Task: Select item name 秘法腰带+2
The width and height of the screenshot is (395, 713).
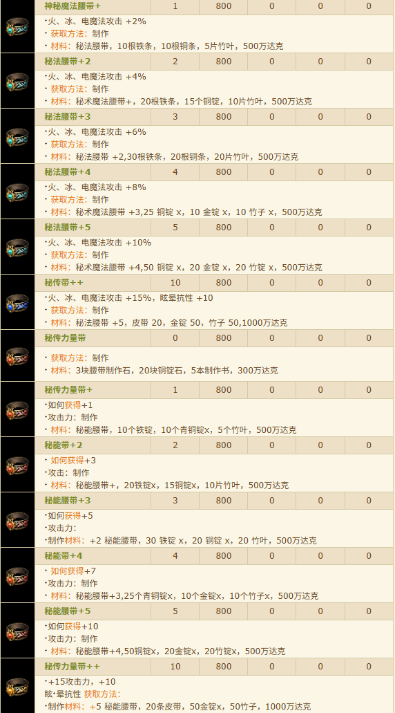Action: [68, 62]
